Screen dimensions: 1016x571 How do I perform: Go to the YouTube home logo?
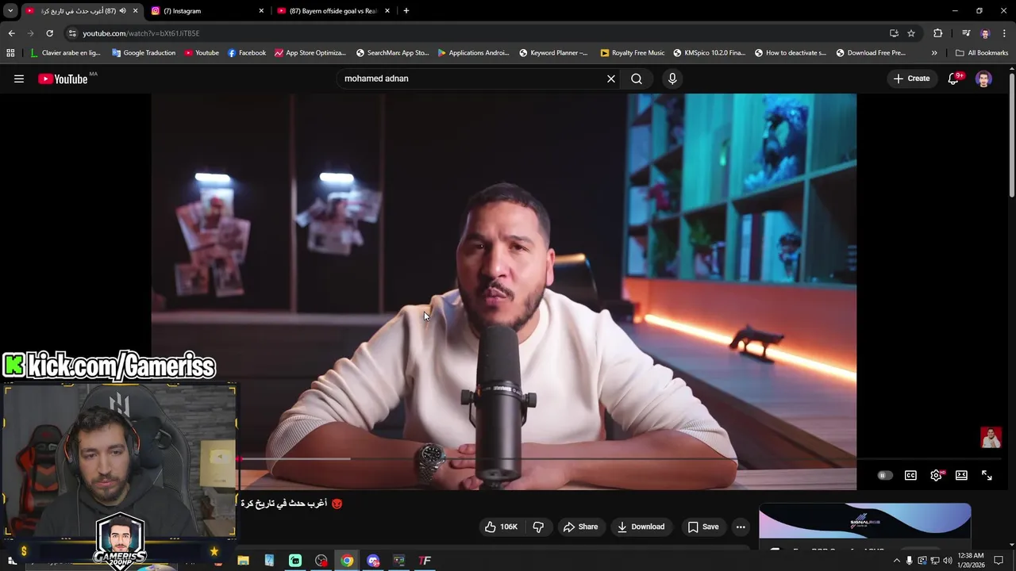tap(63, 79)
